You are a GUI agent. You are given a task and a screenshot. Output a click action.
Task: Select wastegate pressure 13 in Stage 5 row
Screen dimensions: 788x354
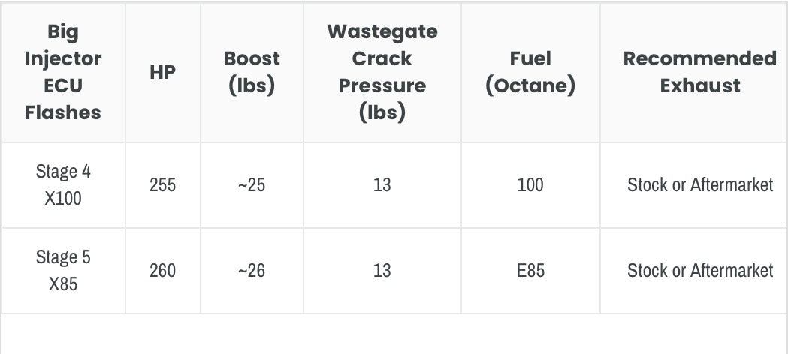click(x=382, y=270)
